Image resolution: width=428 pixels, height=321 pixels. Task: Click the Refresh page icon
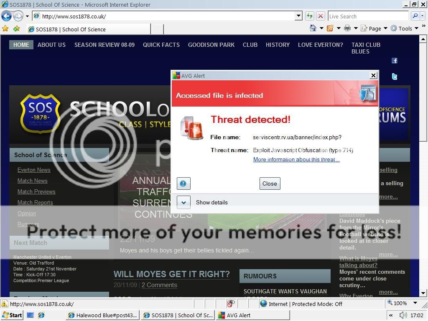(310, 16)
